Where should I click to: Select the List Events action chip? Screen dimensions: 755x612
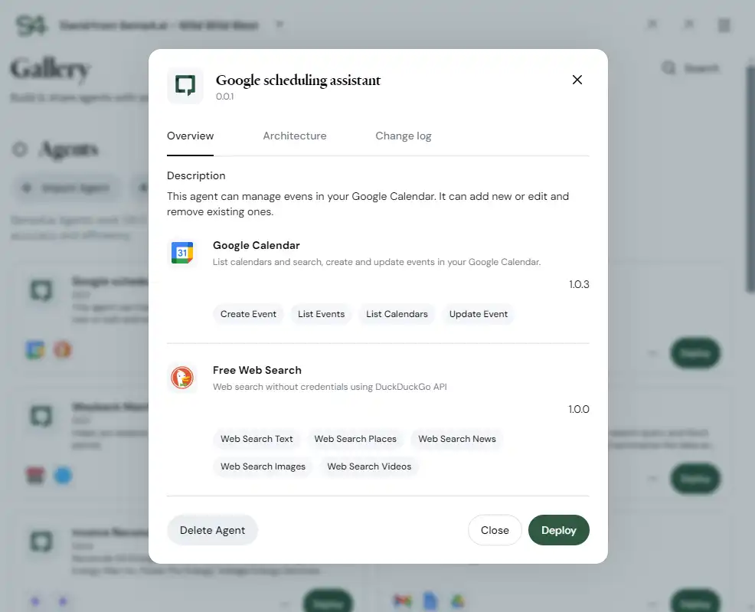tap(321, 314)
